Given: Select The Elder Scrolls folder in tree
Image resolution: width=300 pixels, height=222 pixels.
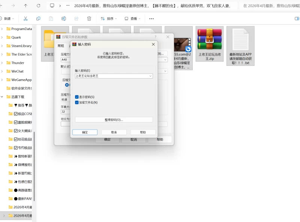Looking at the screenshot, I should point(19,54).
